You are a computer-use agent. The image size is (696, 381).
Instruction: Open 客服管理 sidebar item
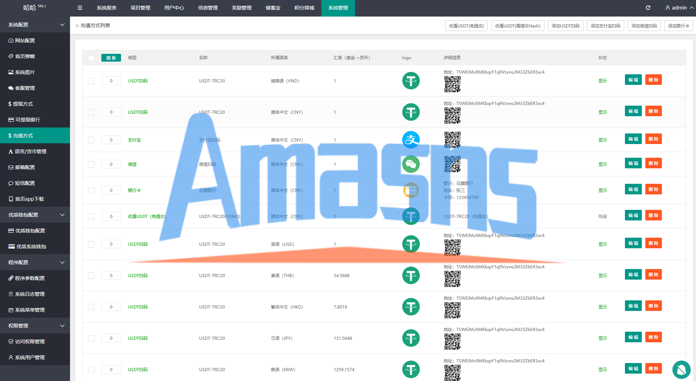(x=25, y=88)
